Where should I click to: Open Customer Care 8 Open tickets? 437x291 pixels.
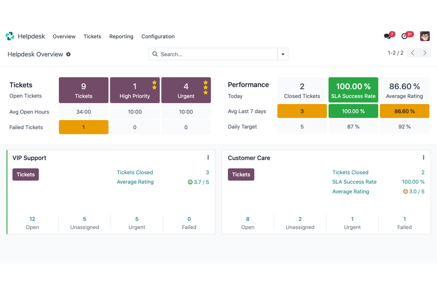(248, 223)
